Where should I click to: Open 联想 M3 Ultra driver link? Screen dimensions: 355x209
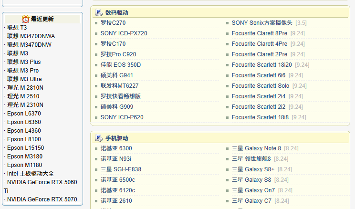(24, 79)
